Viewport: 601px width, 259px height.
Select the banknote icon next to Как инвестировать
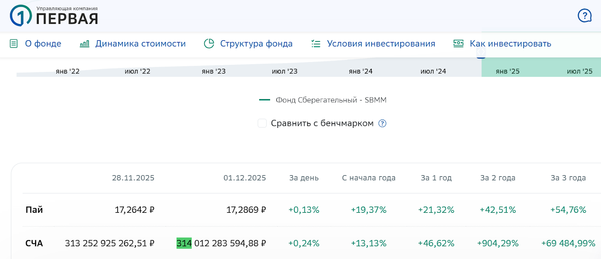(458, 43)
